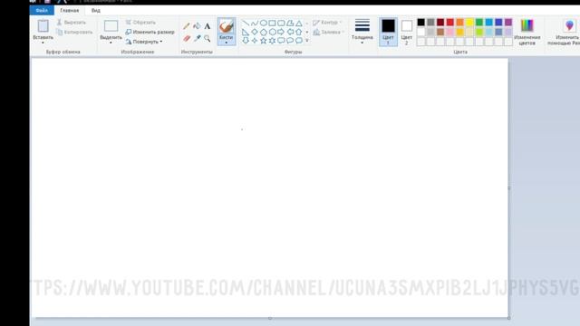Switch to the Вид tab
This screenshot has width=580, height=326.
[x=96, y=10]
